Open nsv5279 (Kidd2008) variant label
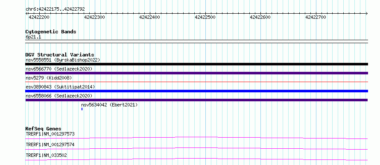The image size is (380, 165). pos(49,78)
